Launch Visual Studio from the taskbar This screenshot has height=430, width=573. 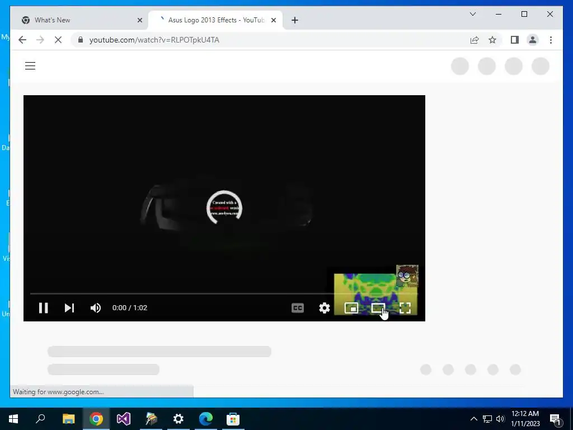pos(124,419)
